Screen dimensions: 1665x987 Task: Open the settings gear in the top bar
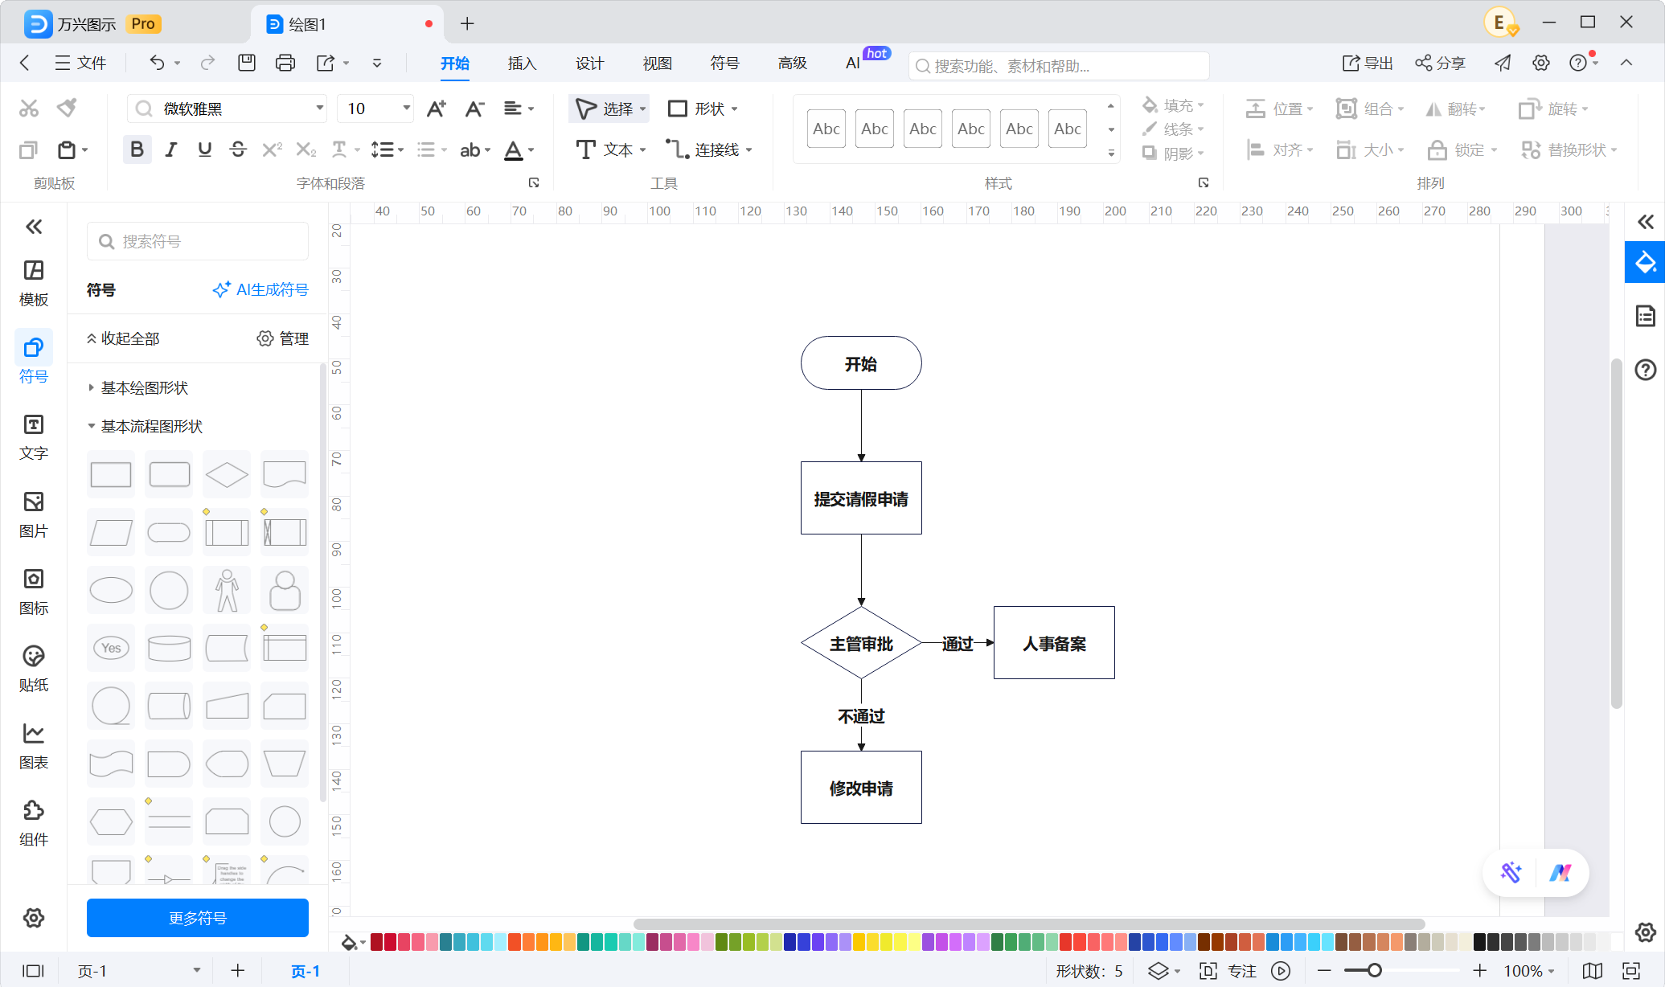1540,63
